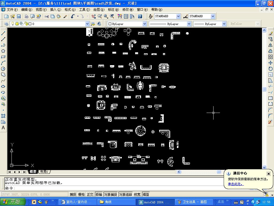Open the 插入 menu
Viewport: 274px width, 206px height.
(56, 10)
